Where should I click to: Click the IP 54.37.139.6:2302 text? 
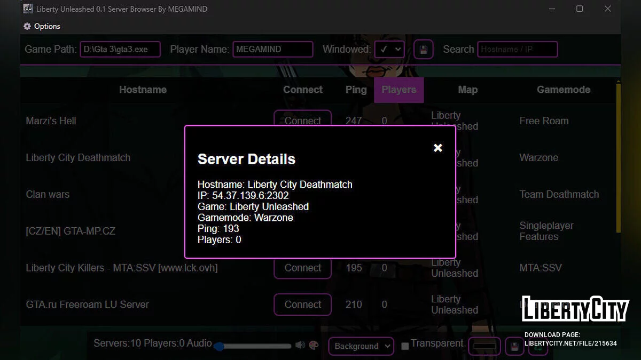coord(243,195)
